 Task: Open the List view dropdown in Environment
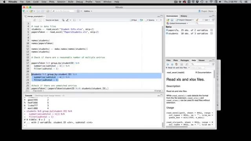click(206, 20)
